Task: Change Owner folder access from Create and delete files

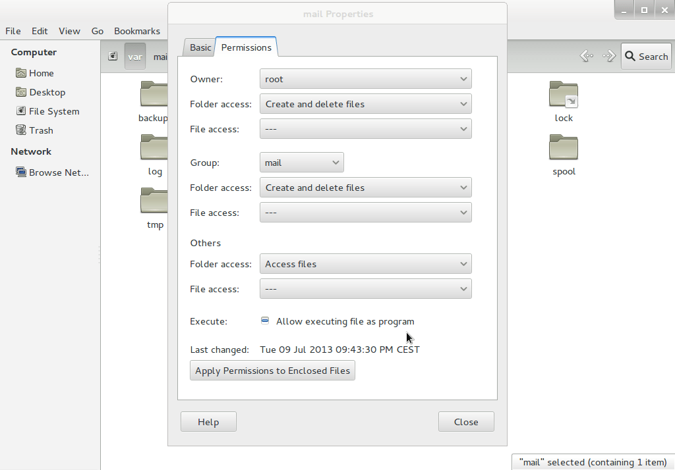Action: coord(365,103)
